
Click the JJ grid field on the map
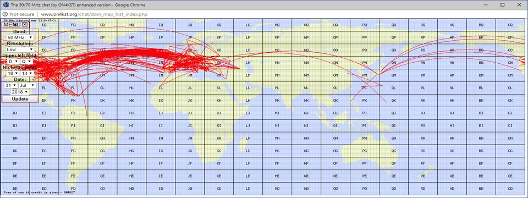pyautogui.click(x=190, y=113)
